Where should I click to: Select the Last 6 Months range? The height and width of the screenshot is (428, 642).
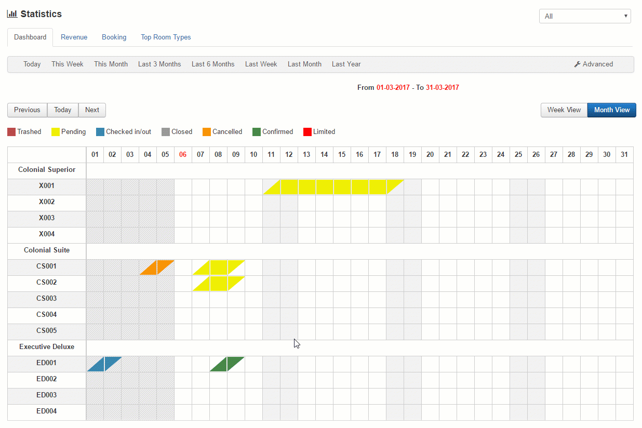click(x=213, y=64)
